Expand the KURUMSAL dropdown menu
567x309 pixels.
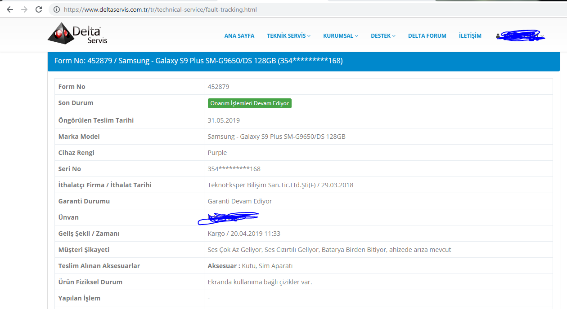pyautogui.click(x=341, y=36)
